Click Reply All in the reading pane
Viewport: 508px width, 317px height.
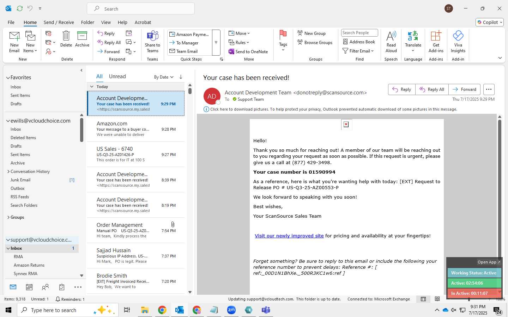click(432, 89)
